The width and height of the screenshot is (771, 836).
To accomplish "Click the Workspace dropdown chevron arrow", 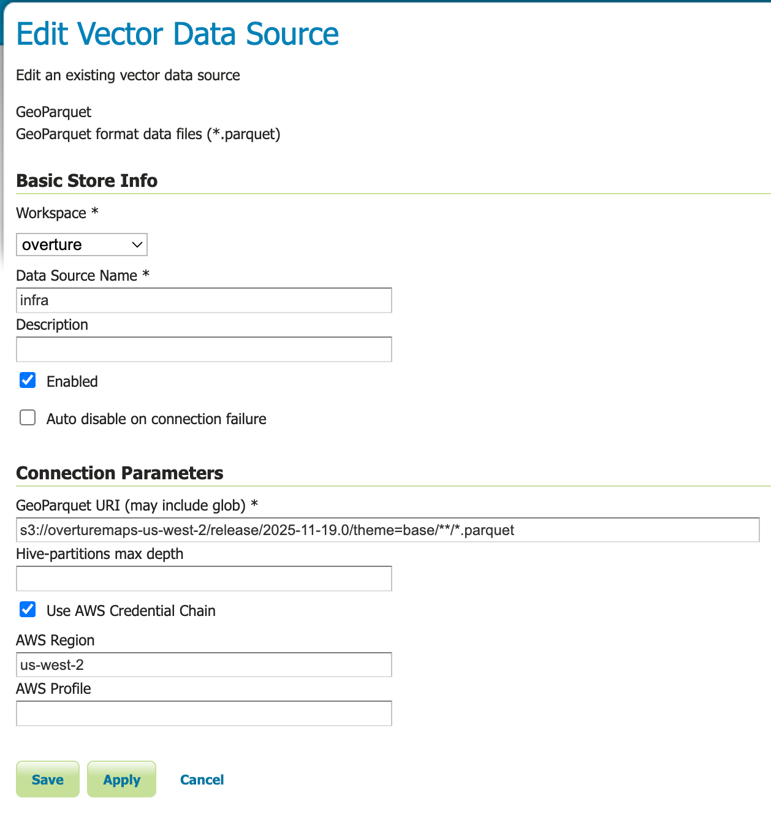I will [136, 245].
